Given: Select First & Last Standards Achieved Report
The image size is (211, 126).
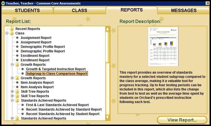Looking at the screenshot, I should point(58,105).
